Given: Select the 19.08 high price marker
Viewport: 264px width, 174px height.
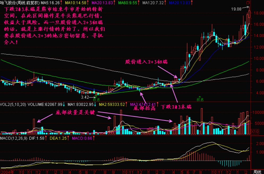Looking at the screenshot, I should click(x=236, y=9).
